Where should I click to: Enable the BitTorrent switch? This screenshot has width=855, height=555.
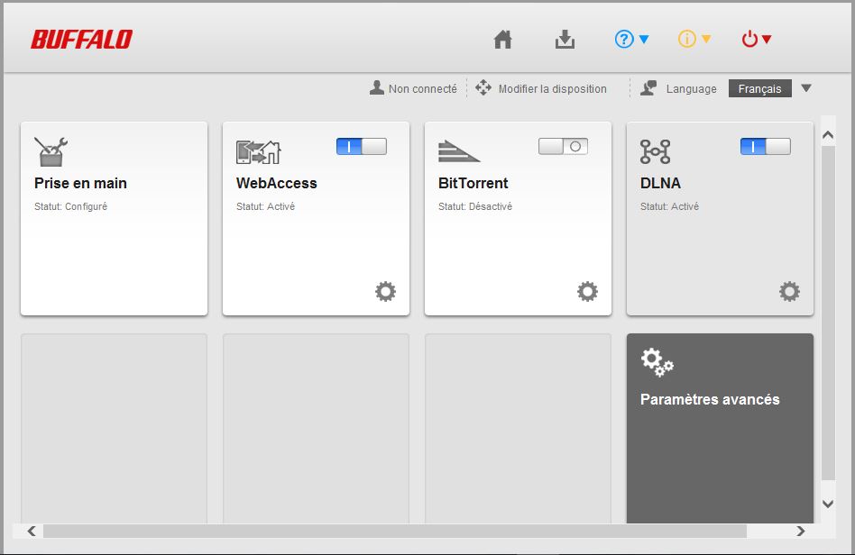click(x=564, y=147)
